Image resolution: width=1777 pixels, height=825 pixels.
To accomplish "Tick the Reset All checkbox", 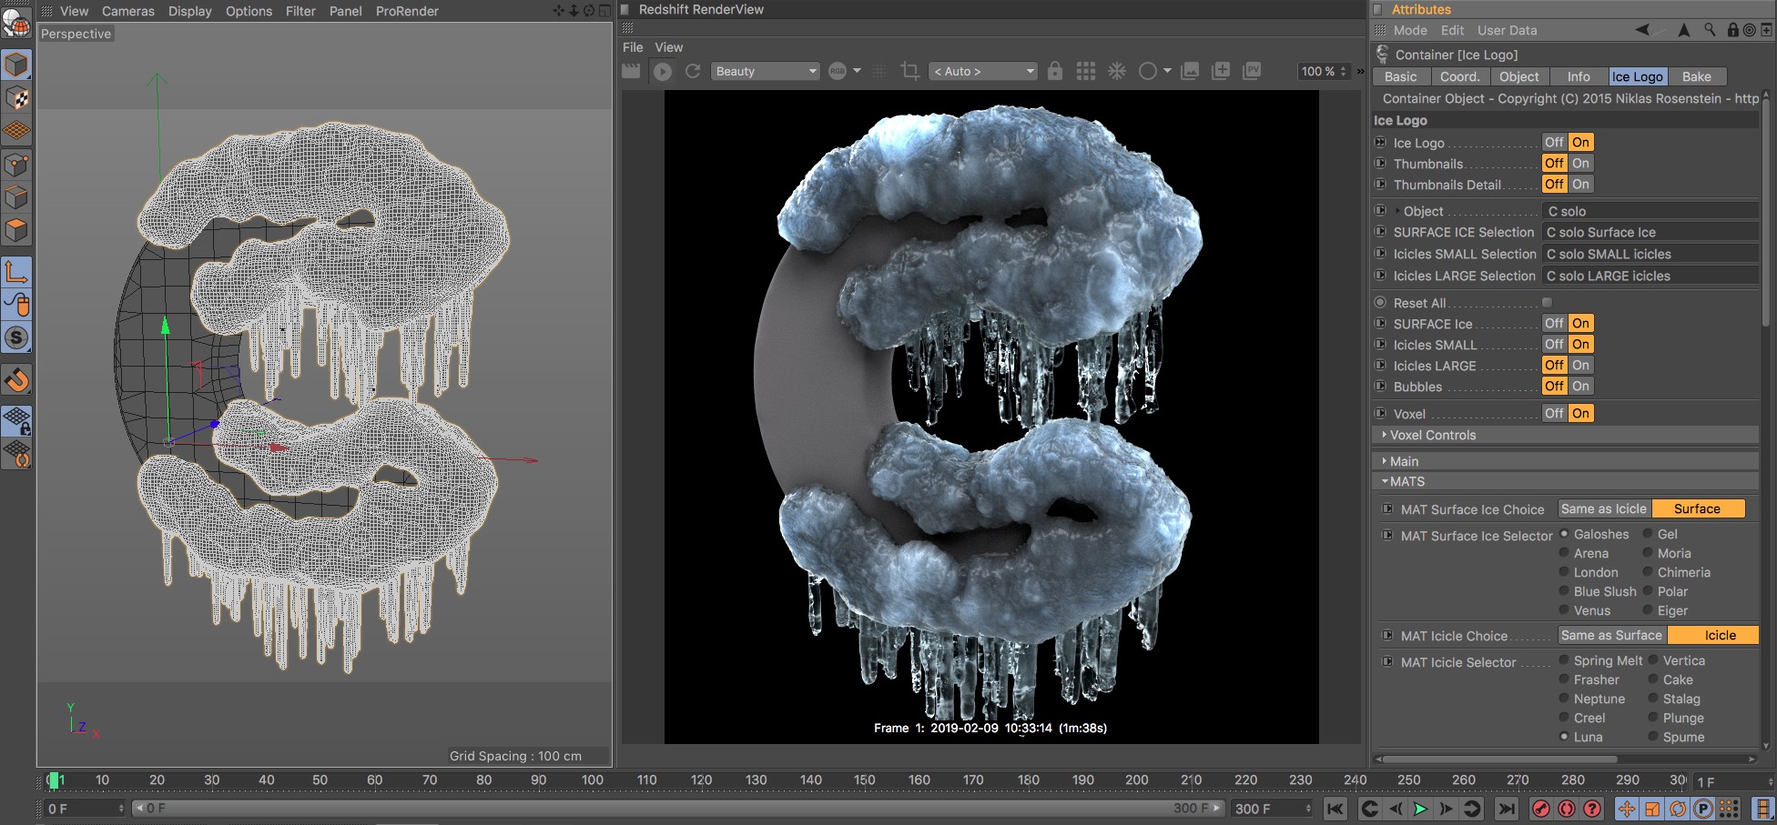I will tap(1547, 303).
